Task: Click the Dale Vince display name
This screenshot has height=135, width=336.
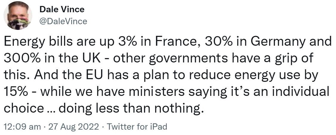Action: pos(62,10)
